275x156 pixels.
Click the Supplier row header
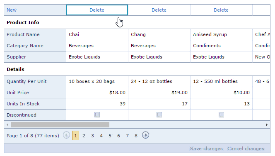coord(35,57)
